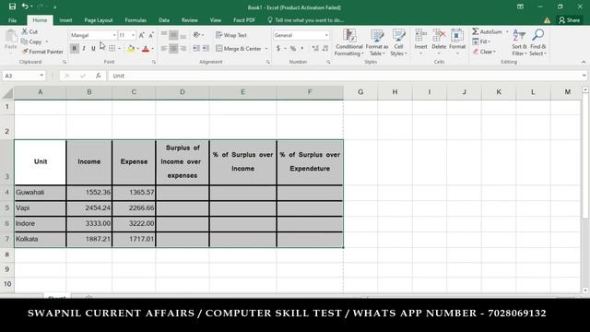Expand the Merge & Center dropdown arrow
The image size is (590, 332).
(x=266, y=49)
